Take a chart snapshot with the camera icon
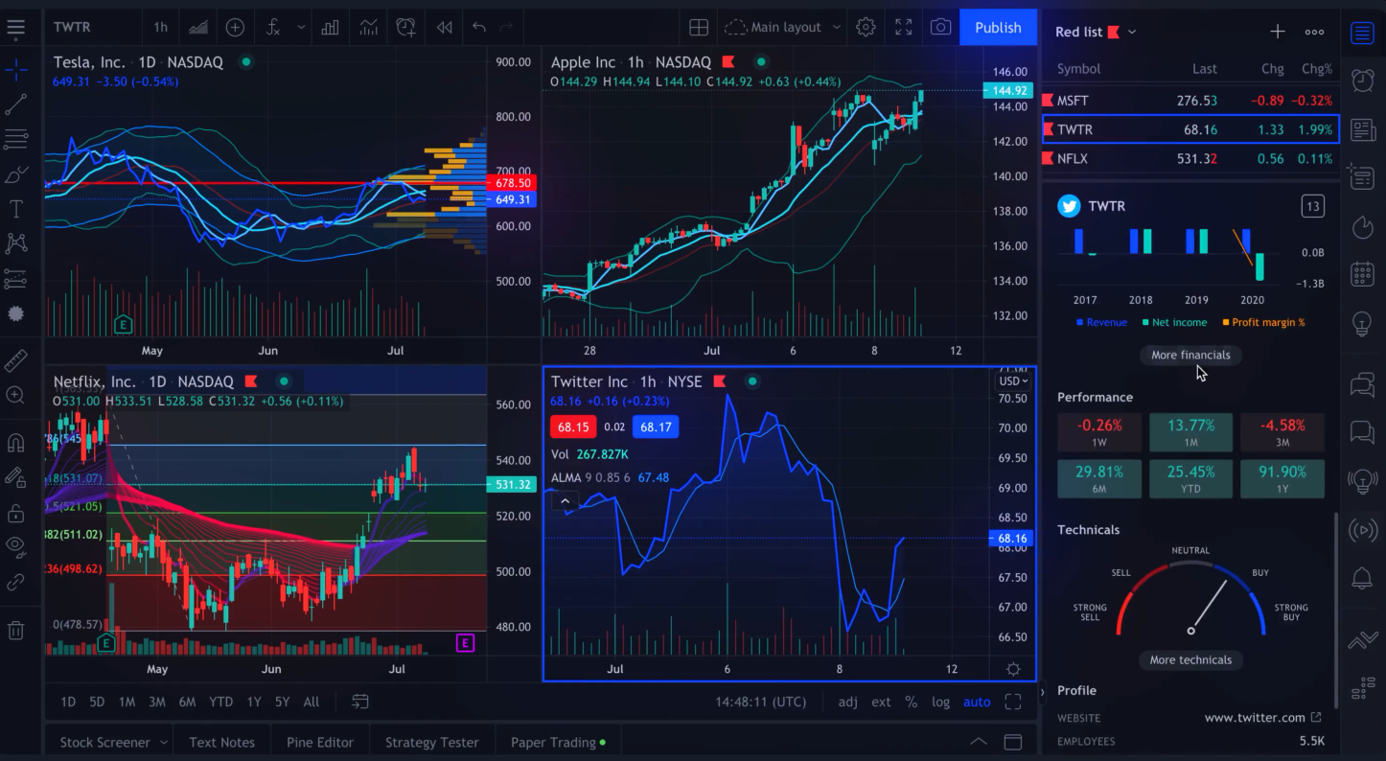The image size is (1386, 761). pos(940,27)
